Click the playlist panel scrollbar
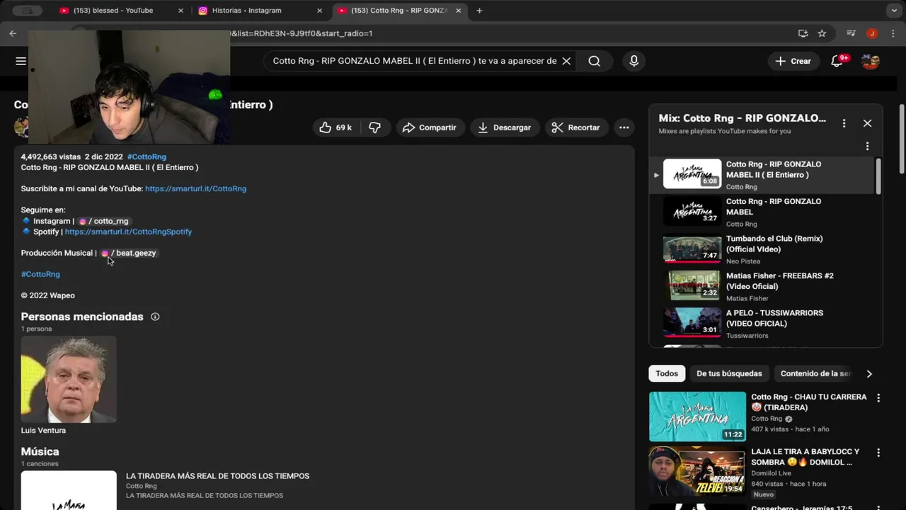 [x=878, y=176]
